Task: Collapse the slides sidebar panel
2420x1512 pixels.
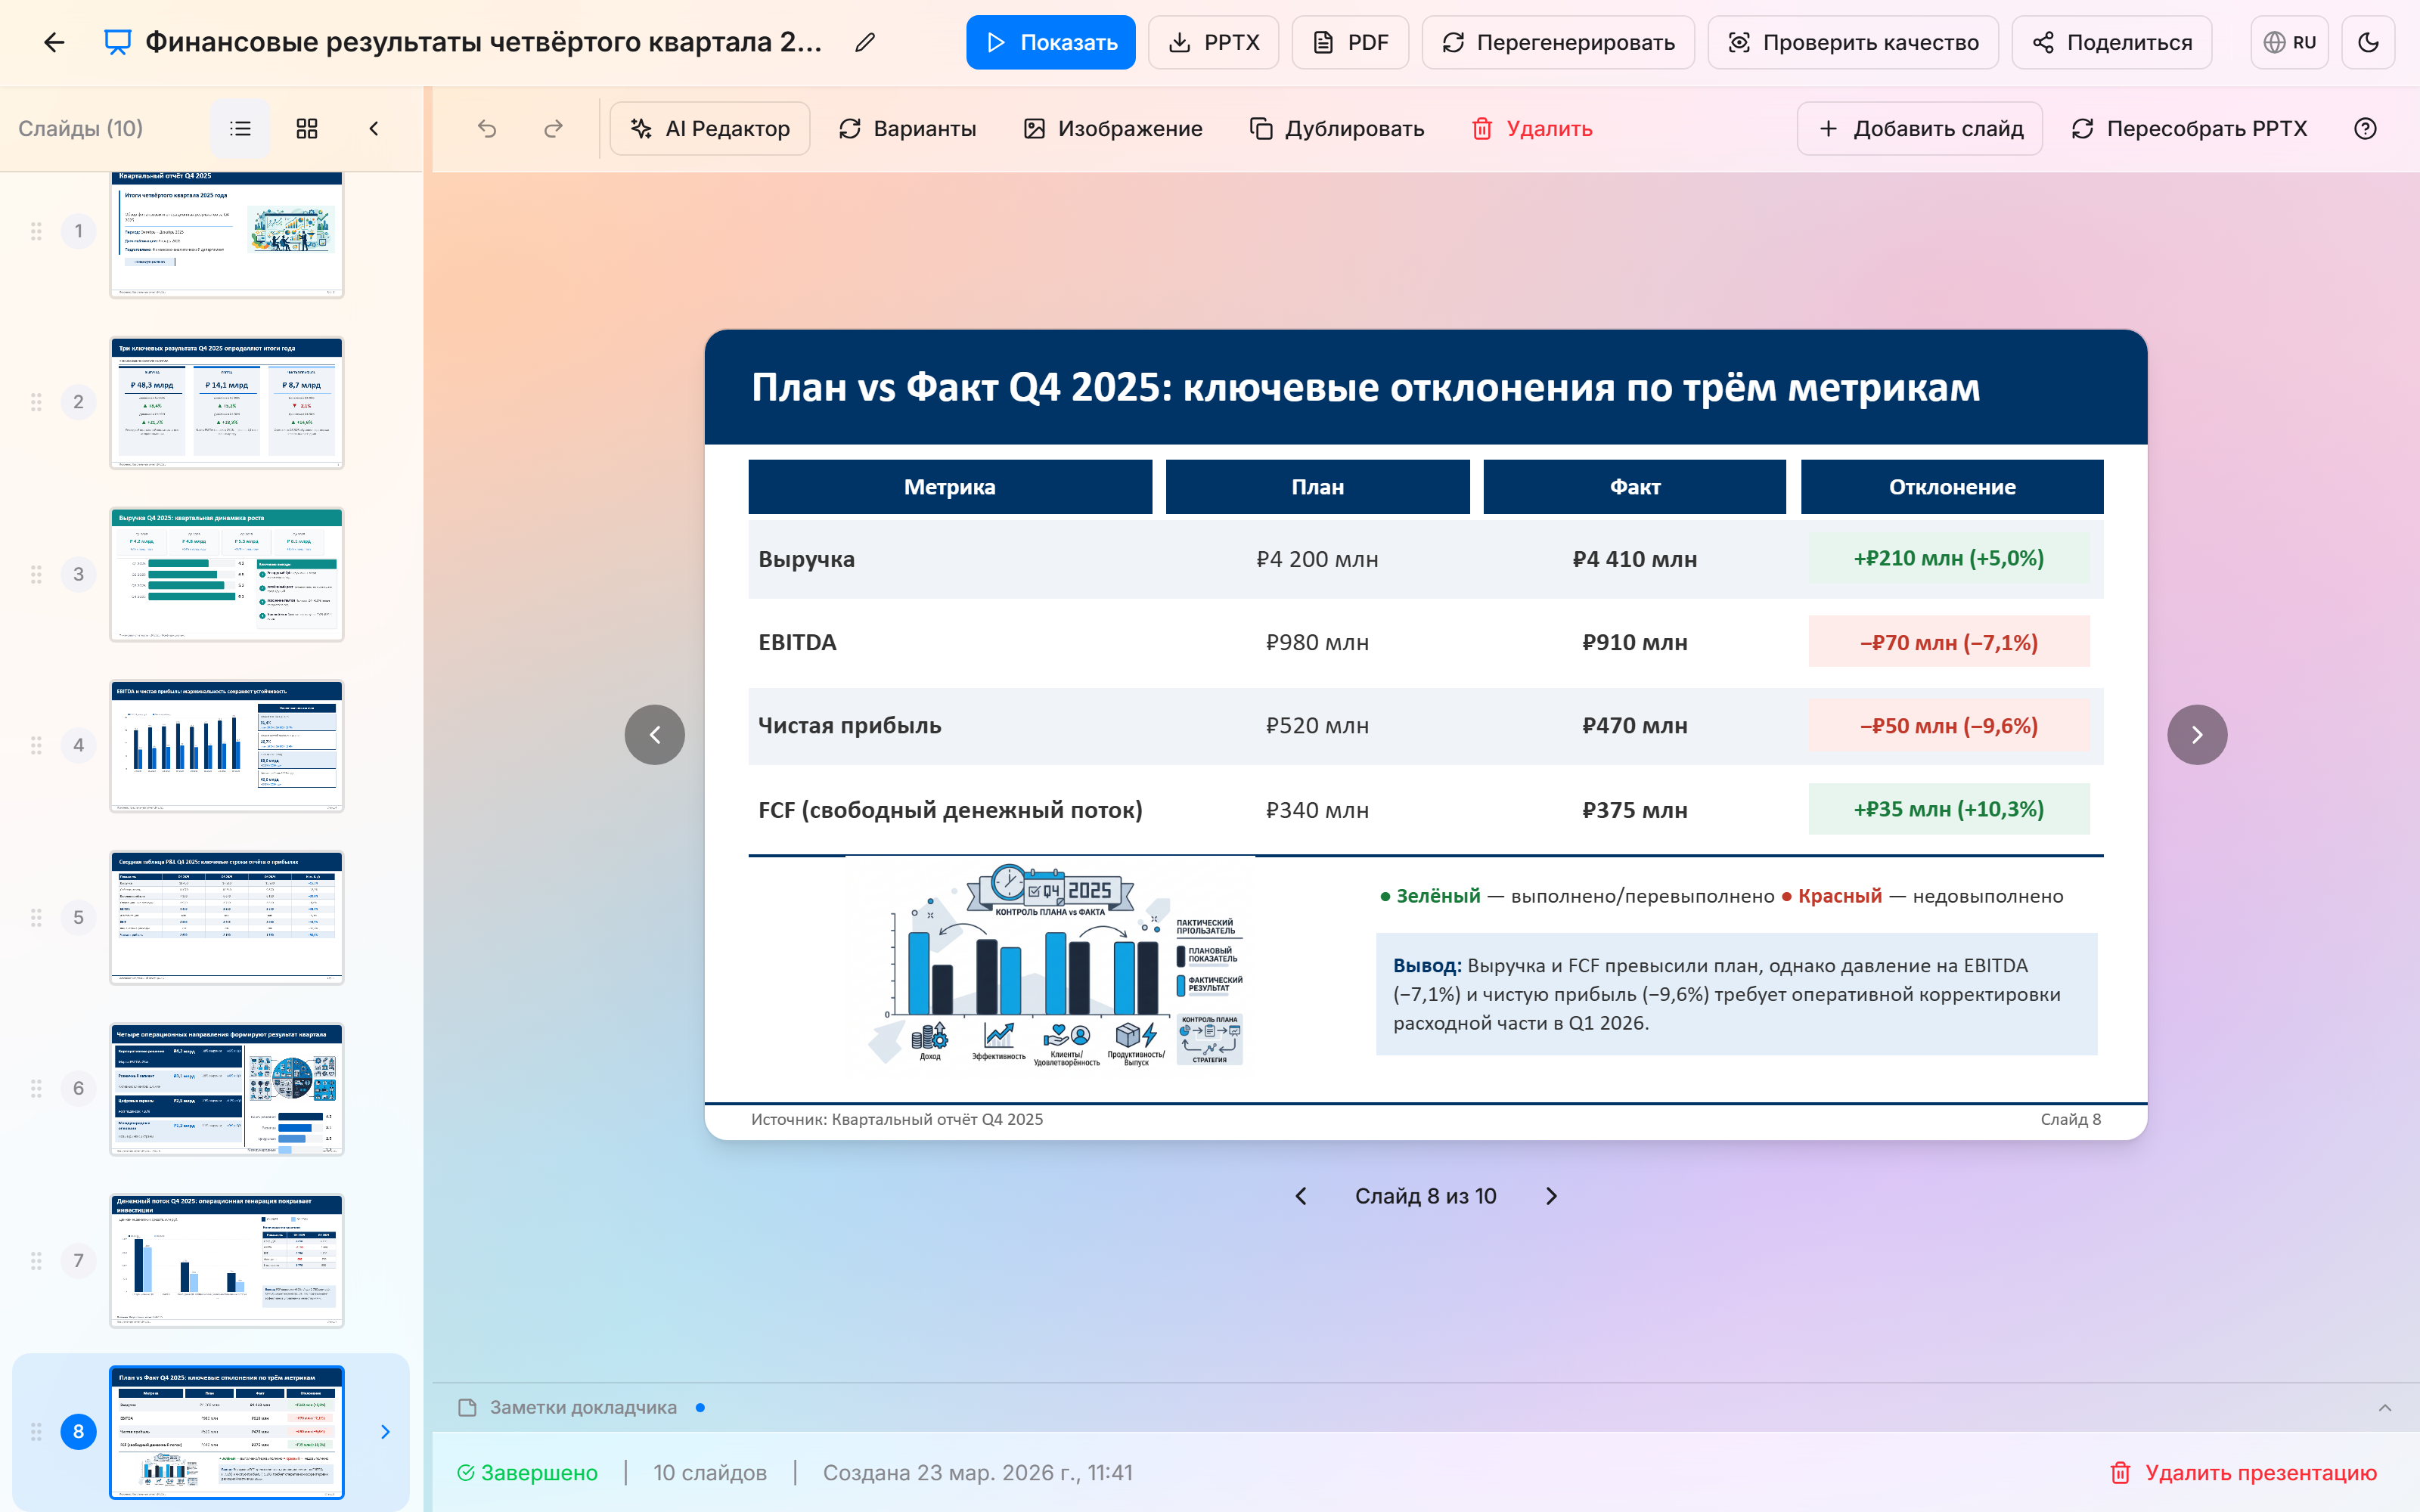Action: (374, 128)
